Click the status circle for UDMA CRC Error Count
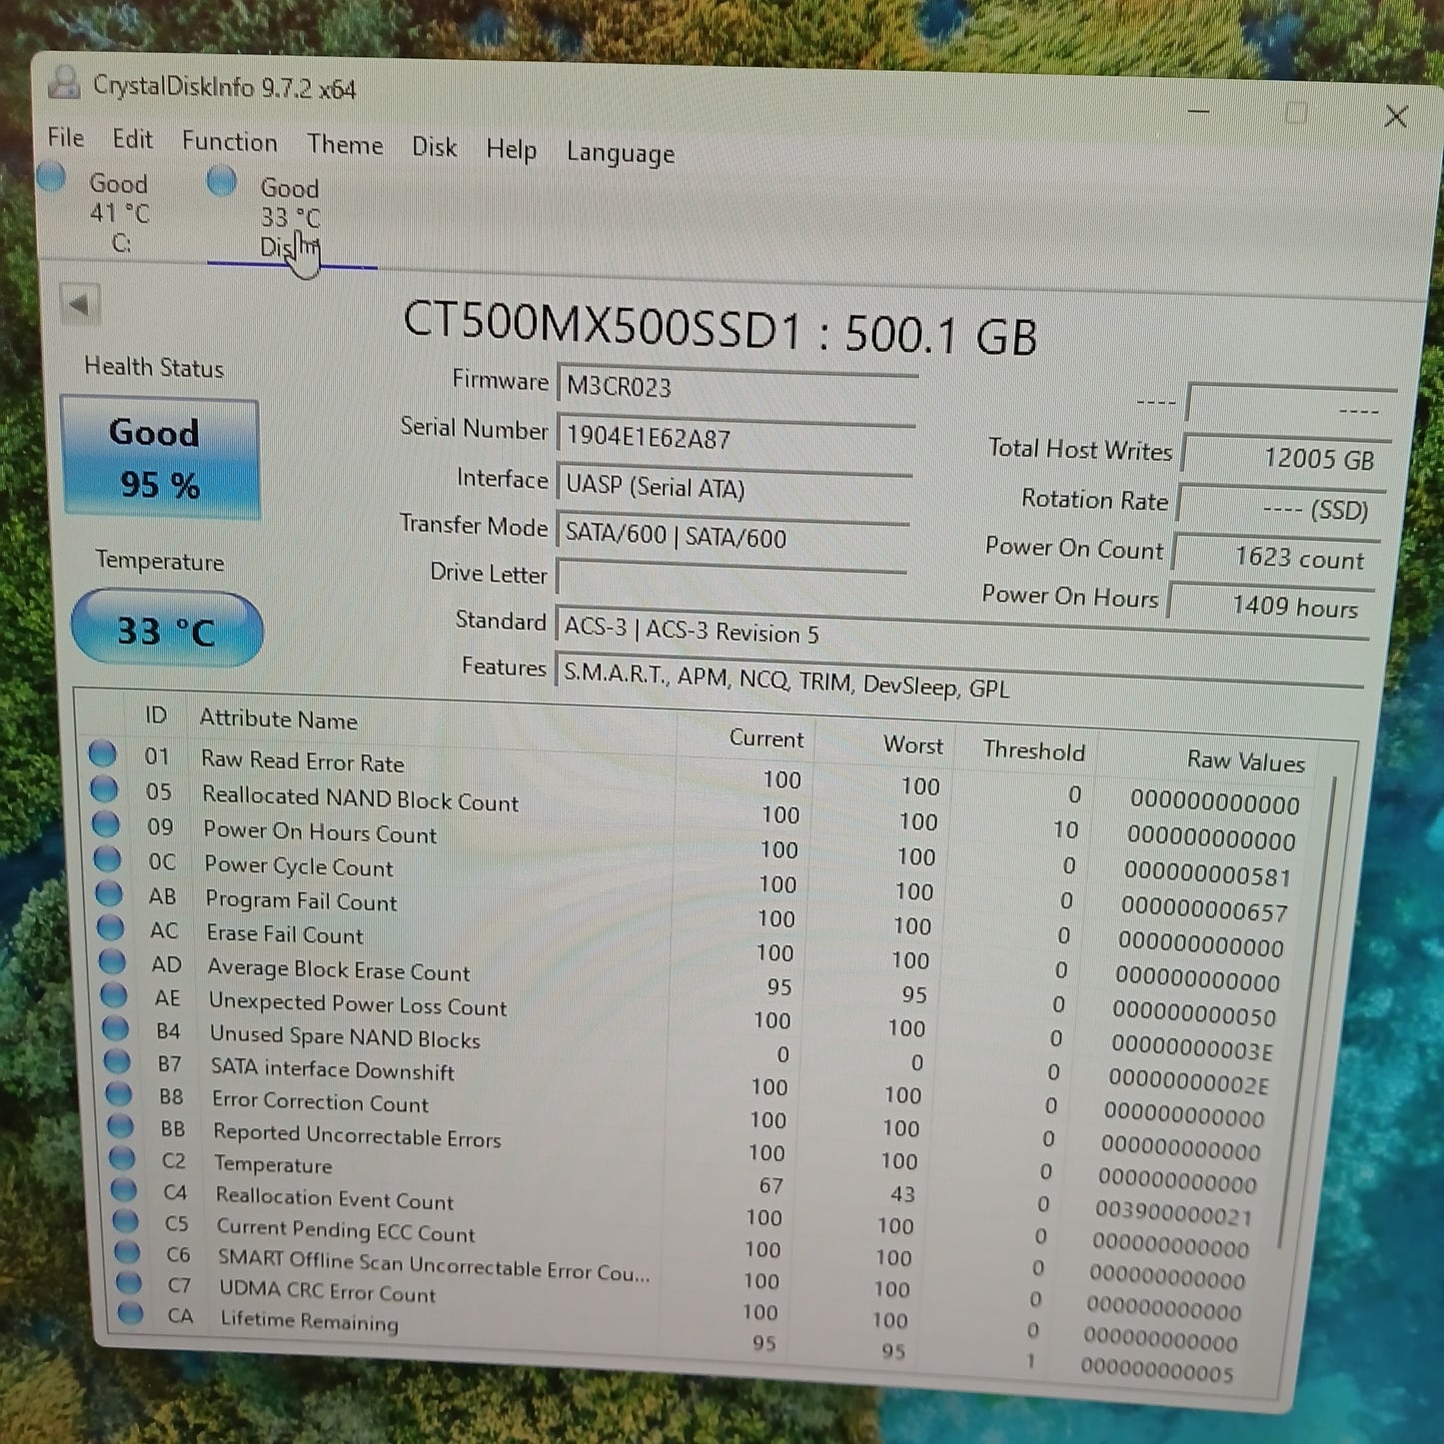 (x=128, y=1282)
